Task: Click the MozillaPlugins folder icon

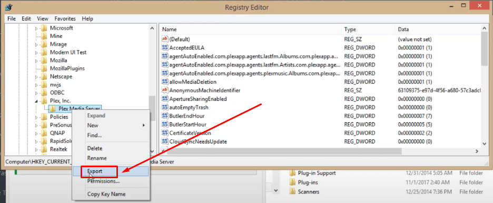Action: click(44, 69)
